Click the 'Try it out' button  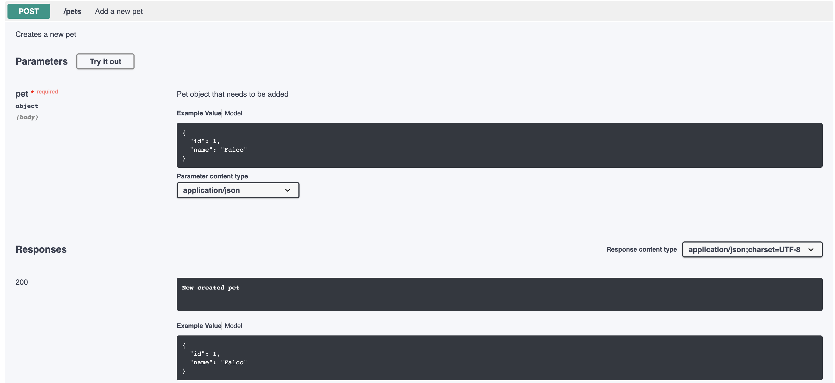[x=105, y=61]
